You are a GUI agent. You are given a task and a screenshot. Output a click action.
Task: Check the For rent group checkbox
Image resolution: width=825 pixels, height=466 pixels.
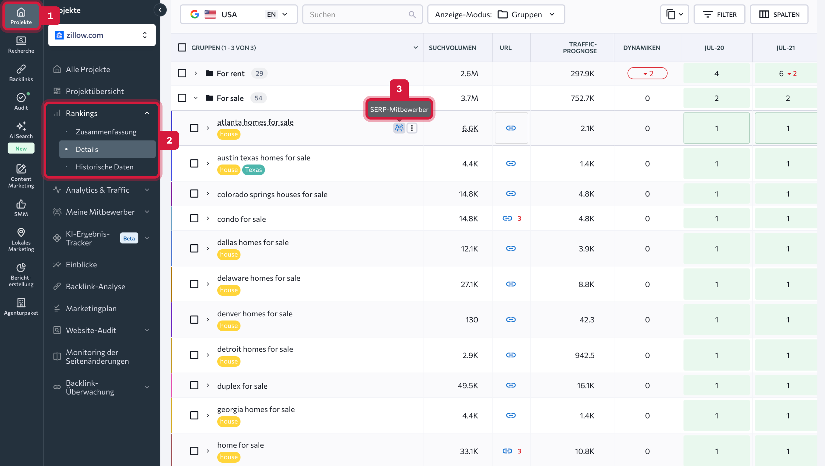[182, 73]
